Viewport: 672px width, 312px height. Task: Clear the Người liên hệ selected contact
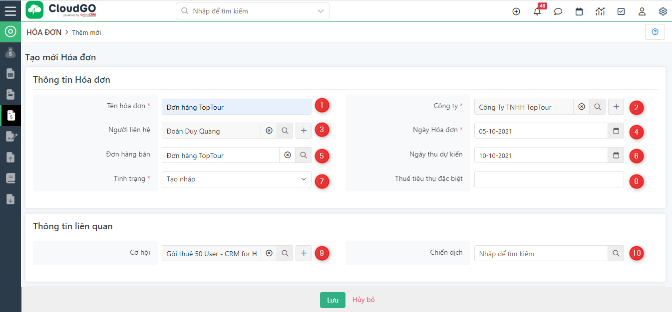click(x=269, y=131)
